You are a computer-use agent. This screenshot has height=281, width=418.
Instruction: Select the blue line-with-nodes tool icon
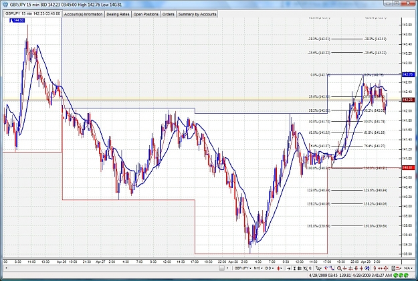click(332, 268)
